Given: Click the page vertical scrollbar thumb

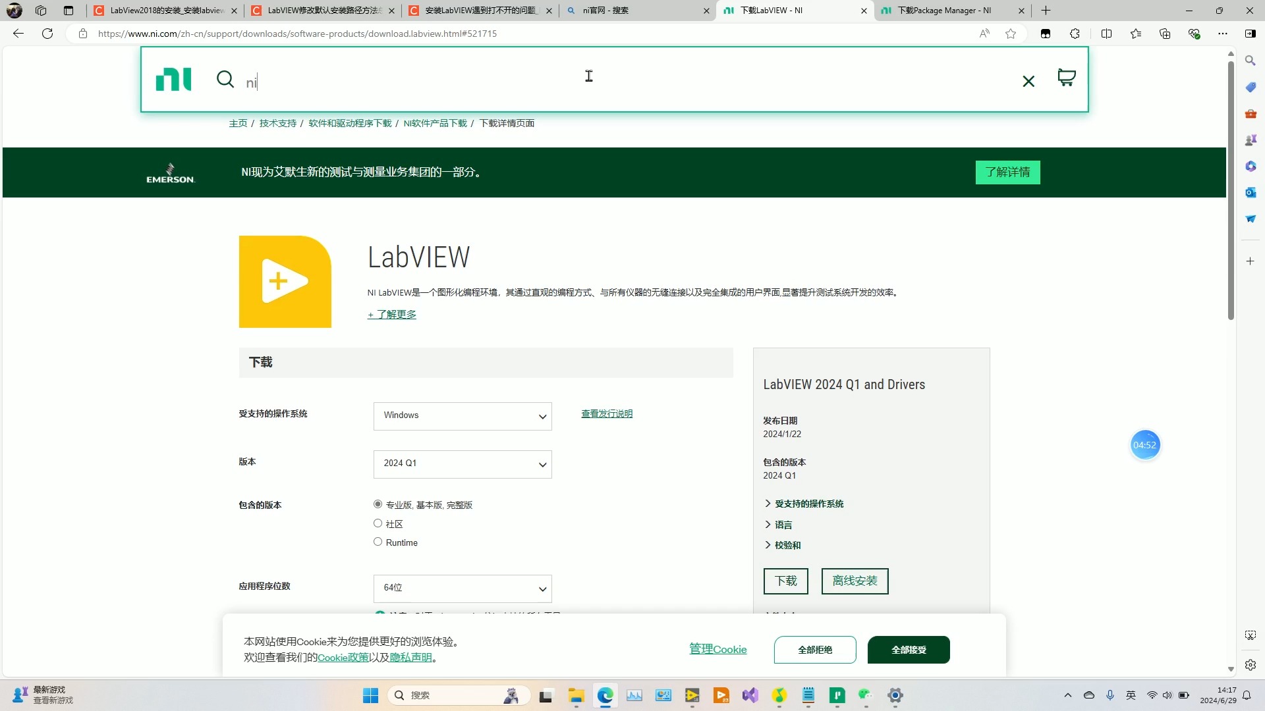Looking at the screenshot, I should coord(1231,191).
